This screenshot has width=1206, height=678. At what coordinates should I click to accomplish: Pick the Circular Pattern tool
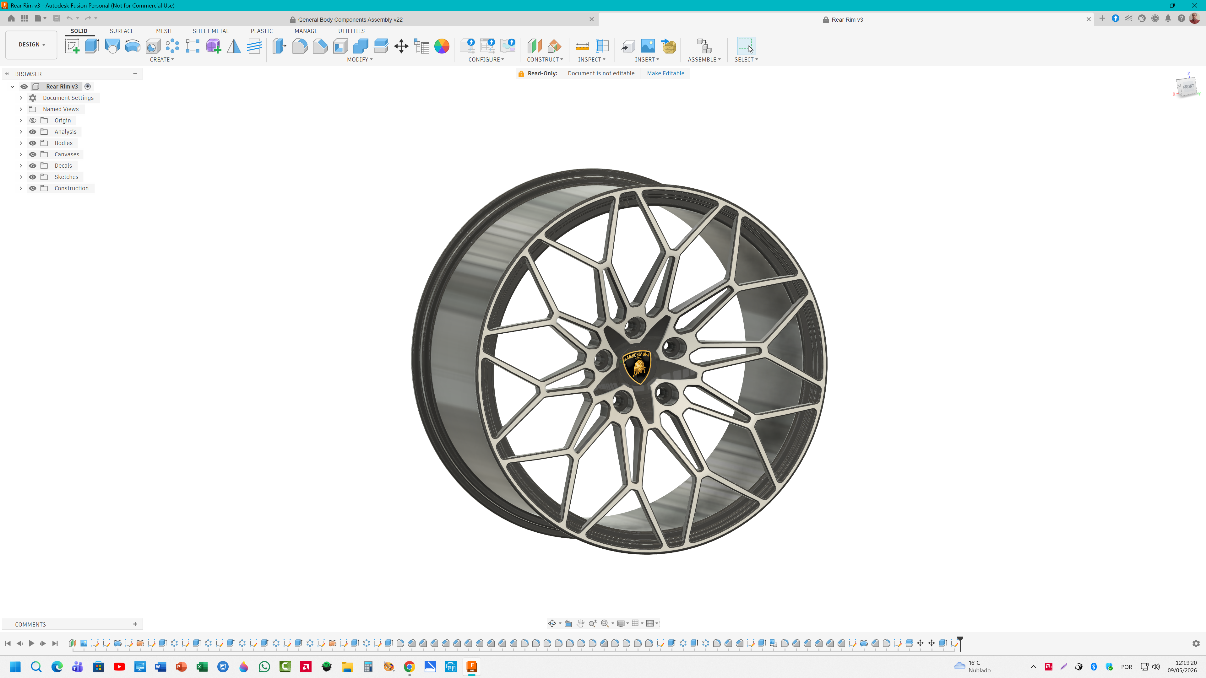point(172,46)
